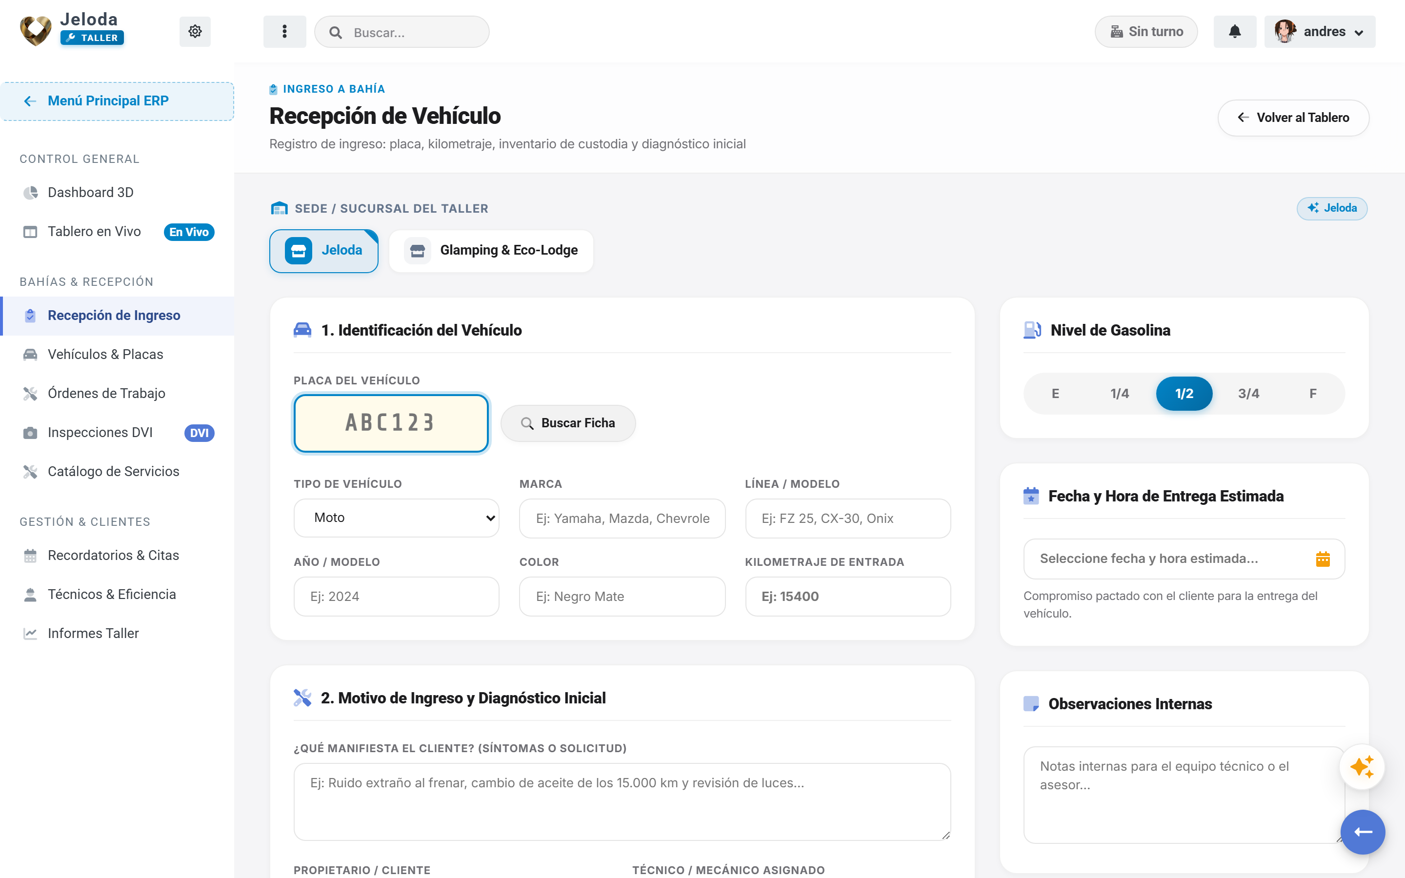Click the Tablero en Vivo board icon
1405x878 pixels.
coord(30,232)
